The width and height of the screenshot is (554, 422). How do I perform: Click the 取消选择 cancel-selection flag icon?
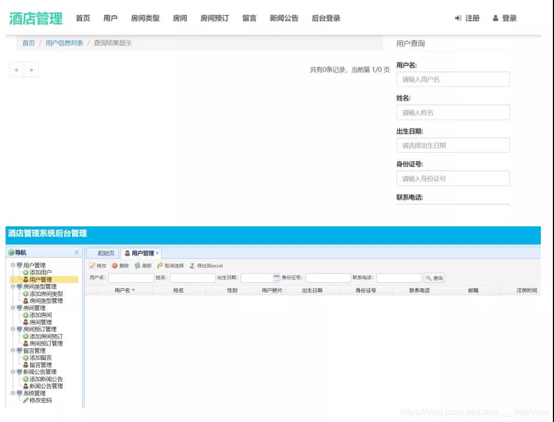(159, 265)
